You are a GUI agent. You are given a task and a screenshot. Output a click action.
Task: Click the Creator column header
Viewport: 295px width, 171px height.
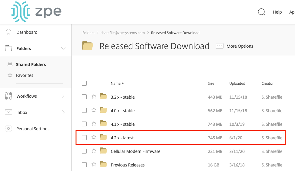point(267,83)
